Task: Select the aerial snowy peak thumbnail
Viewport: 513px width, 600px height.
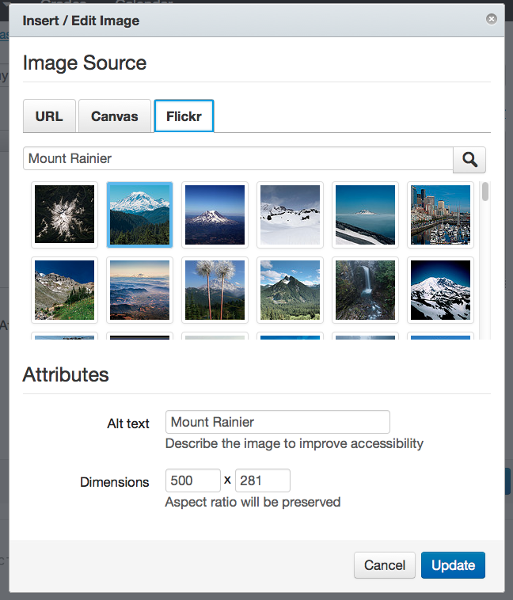Action: tap(65, 215)
